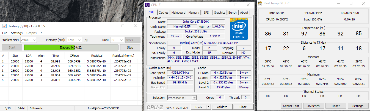The height and width of the screenshot is (111, 370).
Task: Switch to the Bench tab in CPU-Z
Action: pyautogui.click(x=233, y=13)
